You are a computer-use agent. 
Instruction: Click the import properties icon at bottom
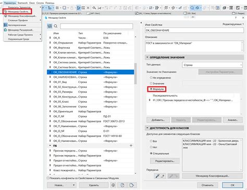(122, 185)
